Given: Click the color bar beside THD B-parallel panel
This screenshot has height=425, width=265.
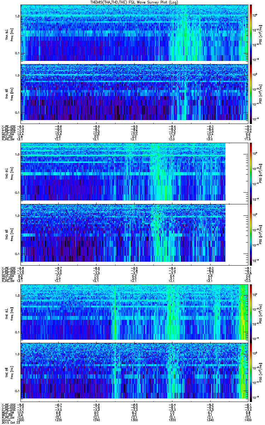Looking at the screenshot, I should (x=251, y=234).
